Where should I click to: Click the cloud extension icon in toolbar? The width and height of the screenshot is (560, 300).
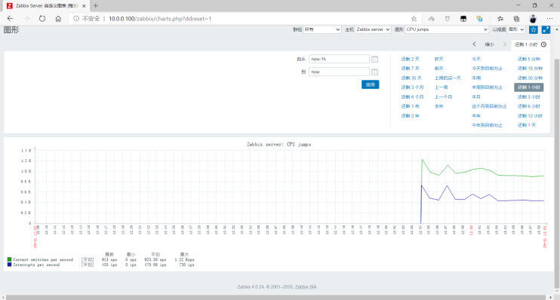click(432, 19)
